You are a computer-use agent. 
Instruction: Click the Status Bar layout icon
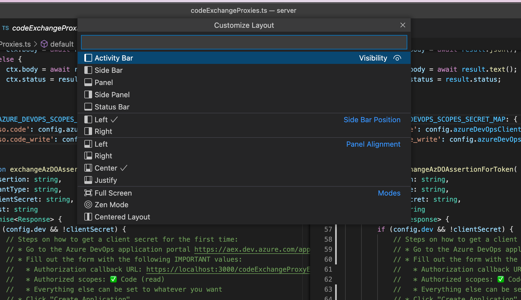point(88,106)
